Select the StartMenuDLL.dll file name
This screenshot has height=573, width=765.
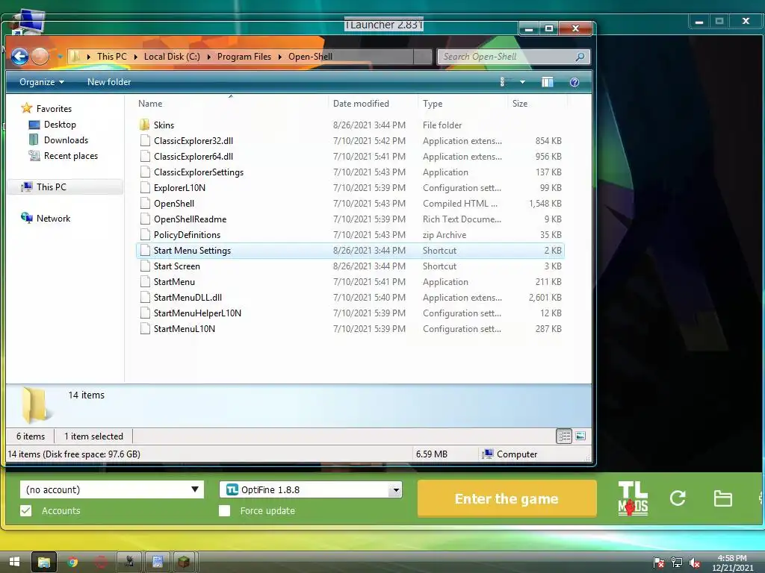click(x=188, y=297)
